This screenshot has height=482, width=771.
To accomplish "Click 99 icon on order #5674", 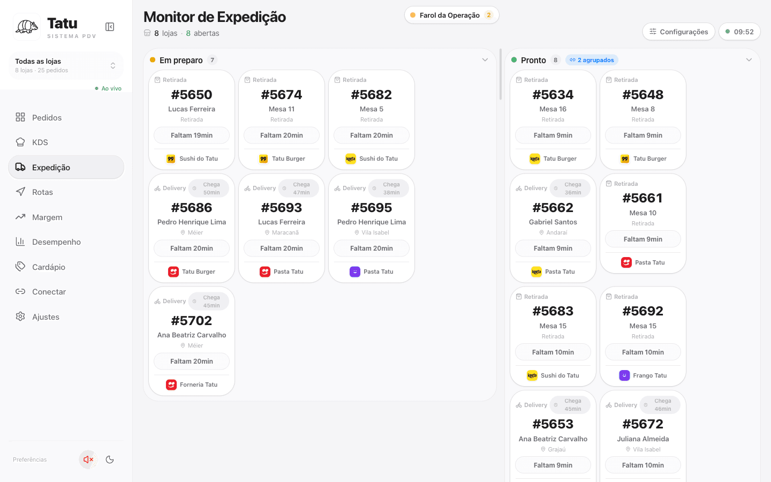I will (263, 159).
